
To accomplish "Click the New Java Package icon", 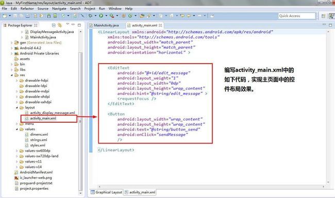I will point(124,15).
